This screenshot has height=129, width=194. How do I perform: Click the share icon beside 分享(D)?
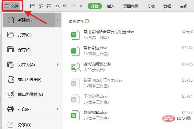11,125
